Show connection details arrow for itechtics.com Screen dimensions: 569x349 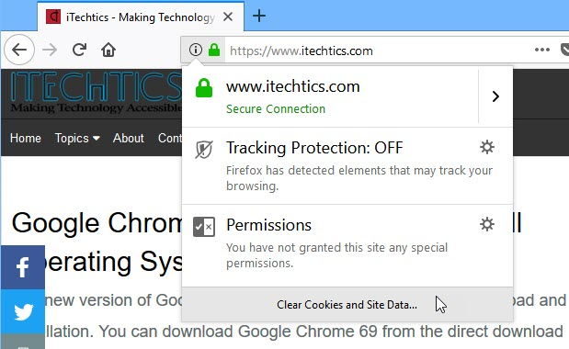click(495, 96)
